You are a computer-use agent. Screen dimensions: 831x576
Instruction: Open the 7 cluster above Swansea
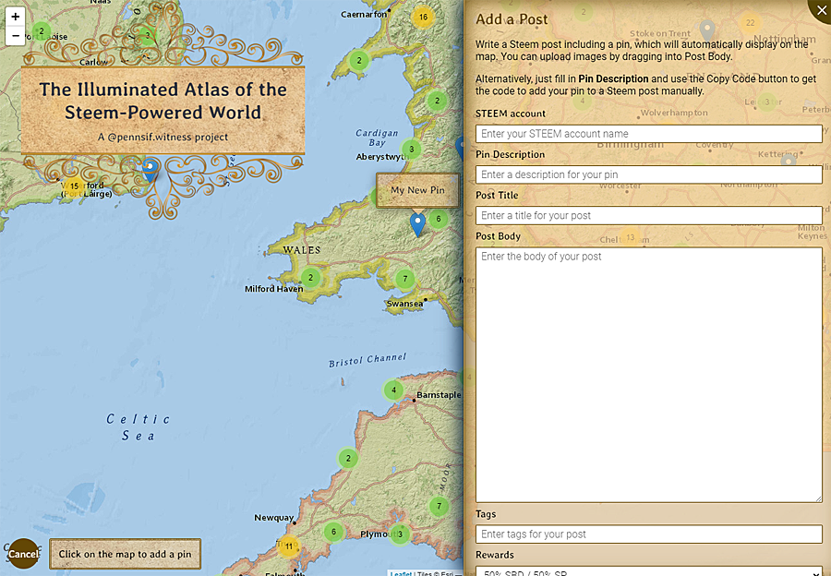(x=405, y=279)
